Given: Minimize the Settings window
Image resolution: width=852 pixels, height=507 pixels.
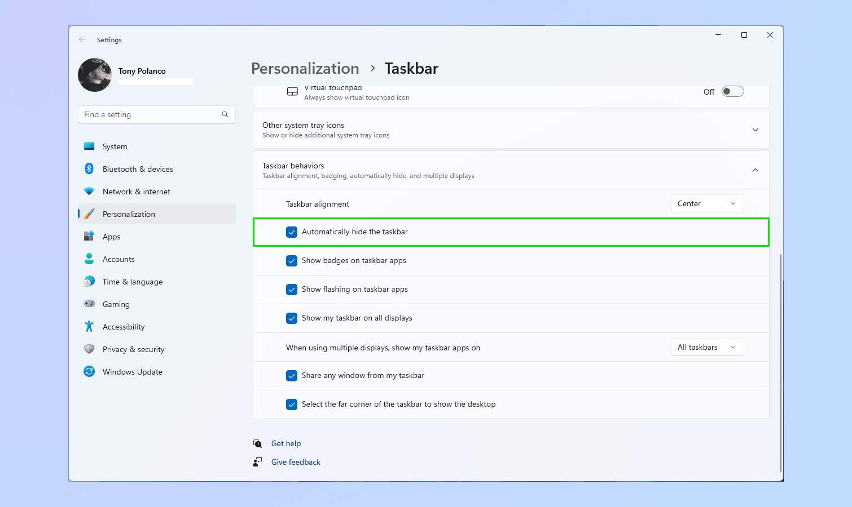Looking at the screenshot, I should (x=718, y=35).
